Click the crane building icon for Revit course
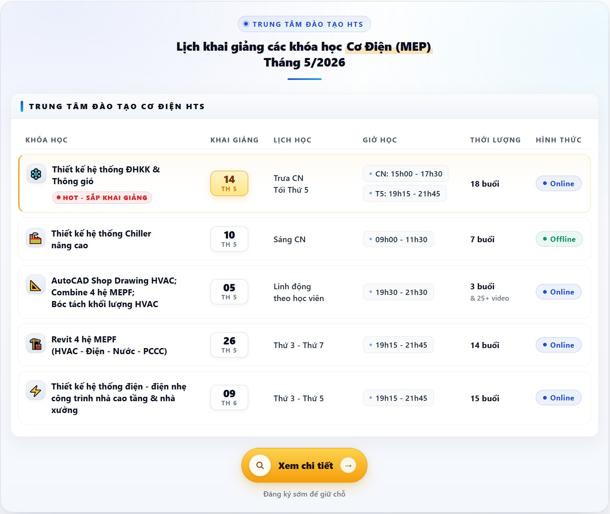This screenshot has height=514, width=610. click(36, 344)
